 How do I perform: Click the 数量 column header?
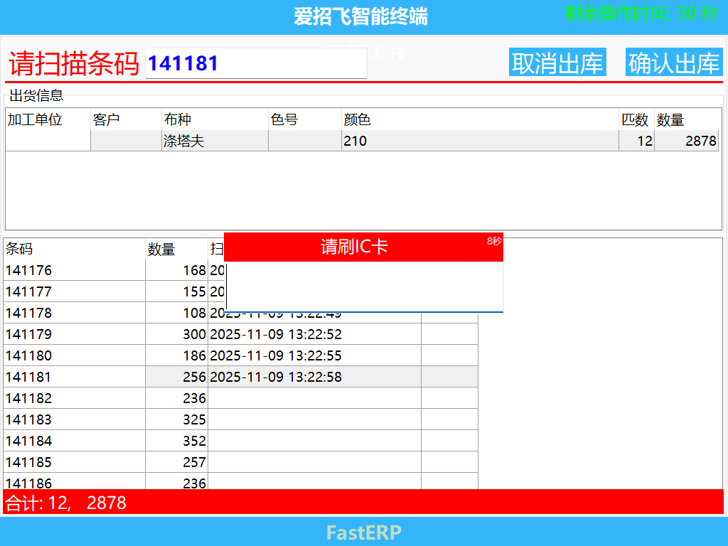pos(161,249)
